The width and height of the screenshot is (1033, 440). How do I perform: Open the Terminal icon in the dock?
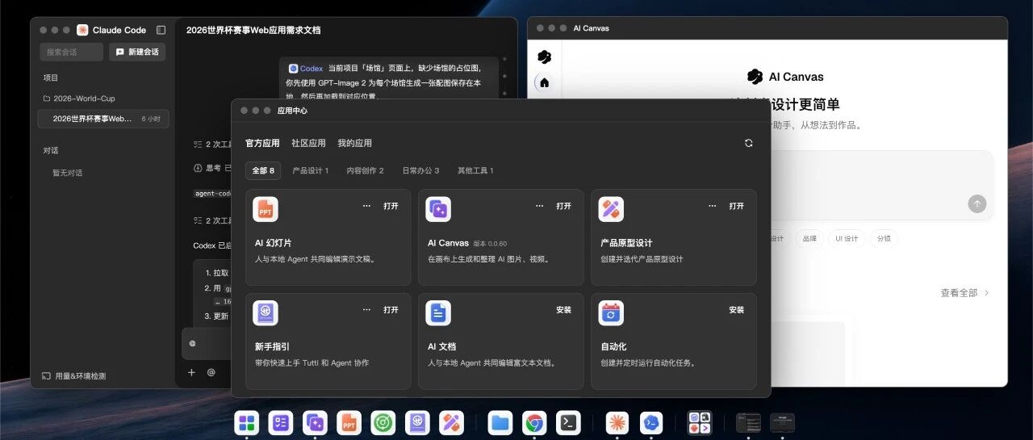569,422
